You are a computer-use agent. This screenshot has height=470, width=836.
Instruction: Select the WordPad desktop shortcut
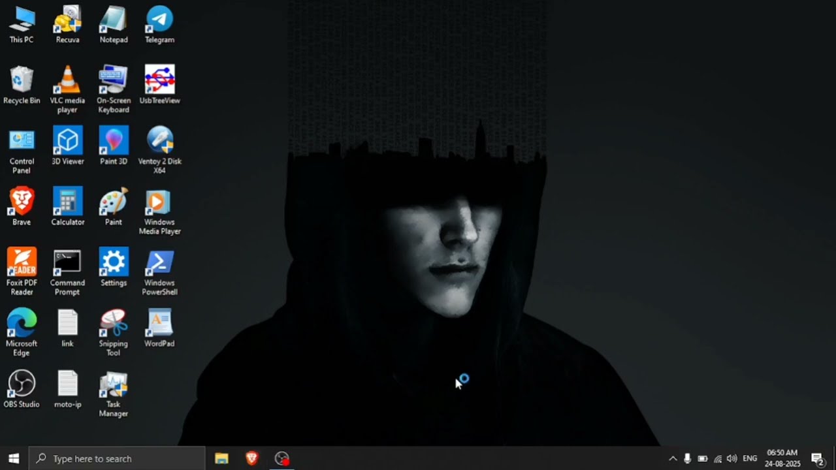[x=159, y=328]
